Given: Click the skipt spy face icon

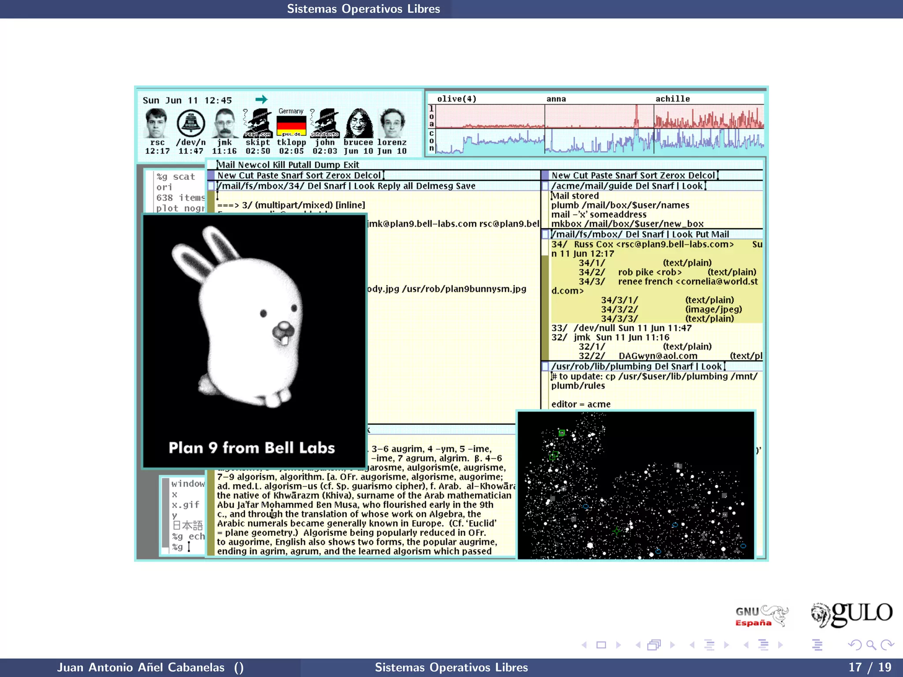Looking at the screenshot, I should point(258,123).
